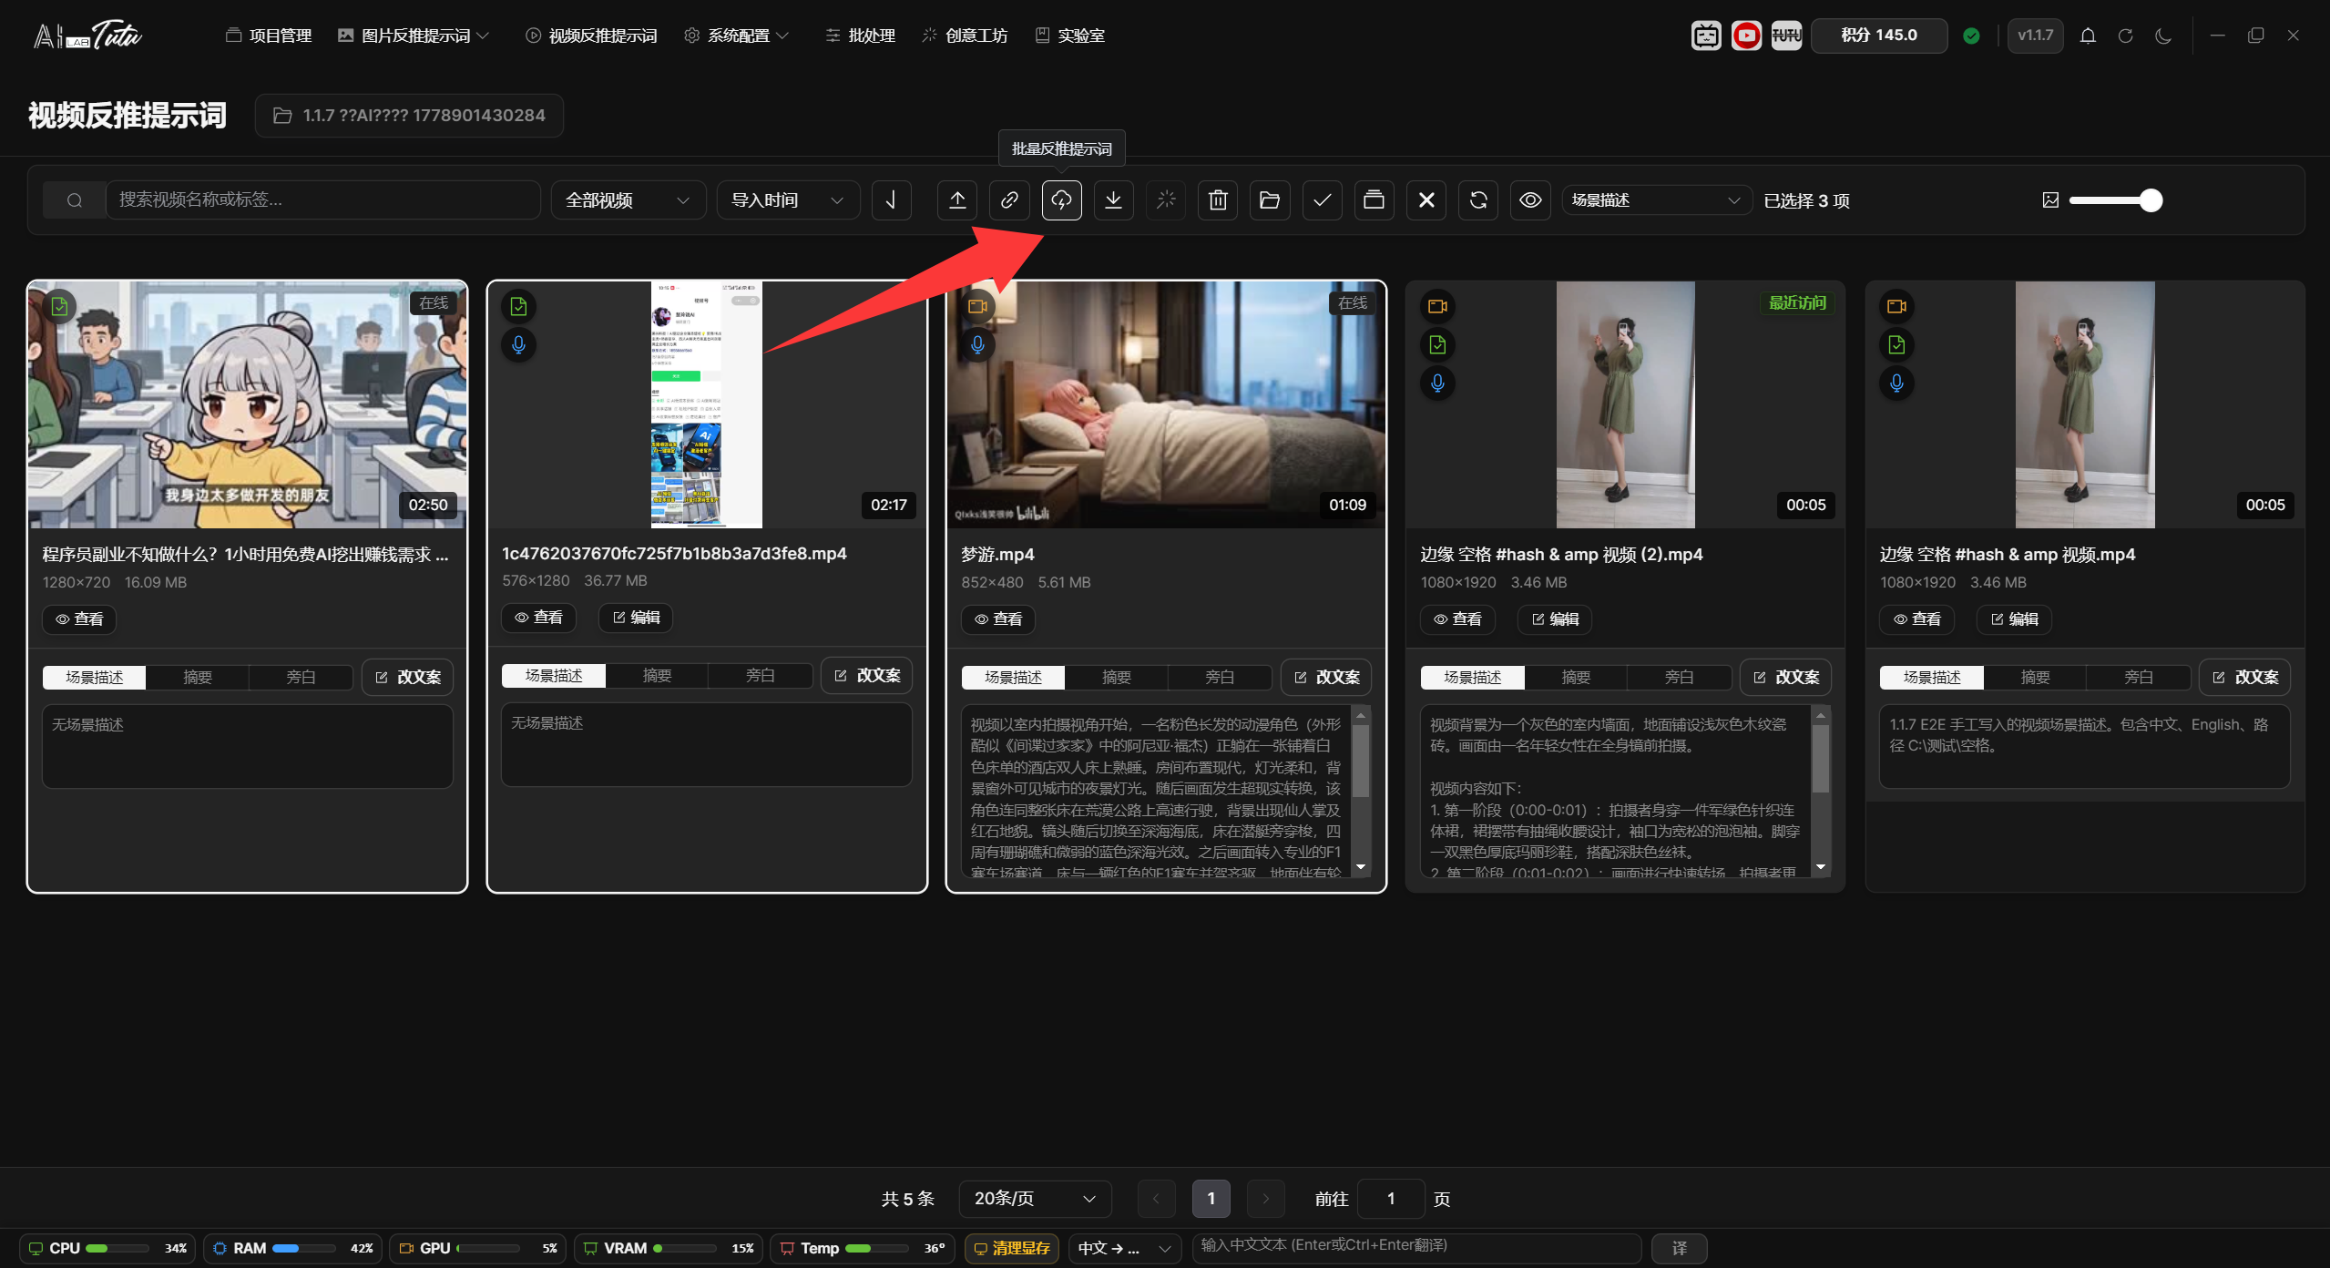Open the 实验室 menu item
Image resolution: width=2330 pixels, height=1268 pixels.
pyautogui.click(x=1070, y=36)
